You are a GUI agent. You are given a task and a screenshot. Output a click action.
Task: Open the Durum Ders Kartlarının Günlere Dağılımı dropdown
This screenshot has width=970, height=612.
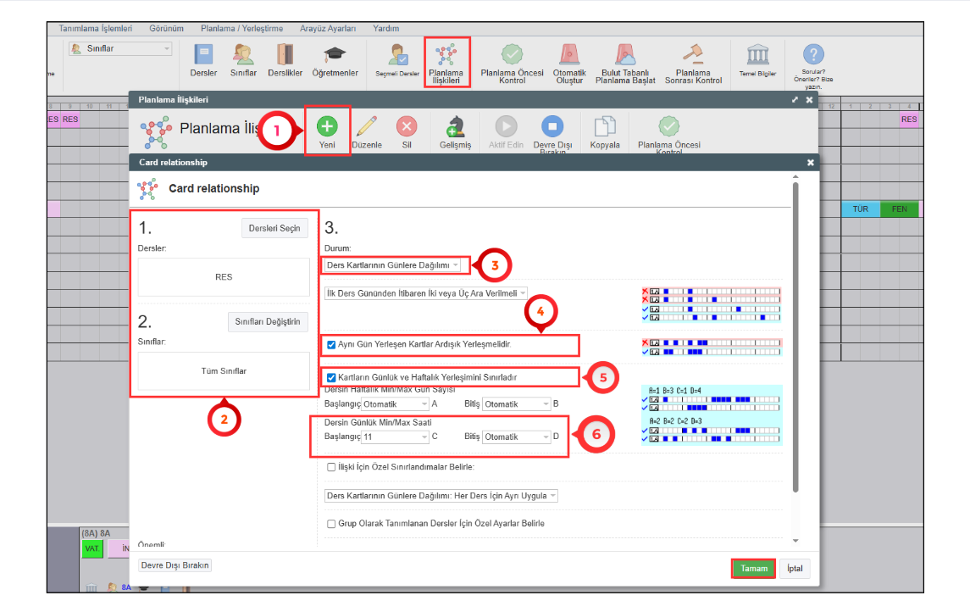395,265
